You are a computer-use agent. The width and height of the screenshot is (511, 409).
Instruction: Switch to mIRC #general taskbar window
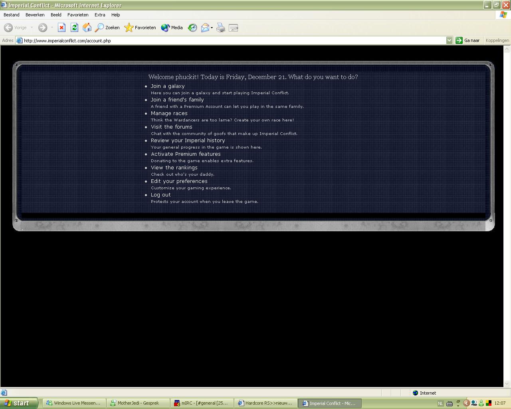pyautogui.click(x=202, y=403)
